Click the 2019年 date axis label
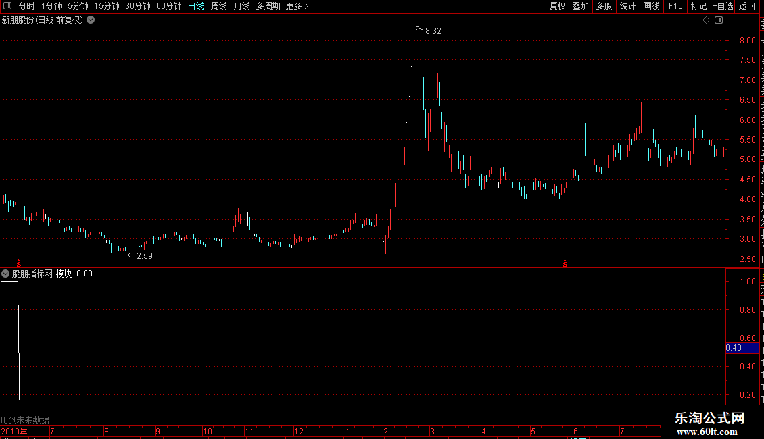Viewport: 764px width, 439px height. [14, 431]
